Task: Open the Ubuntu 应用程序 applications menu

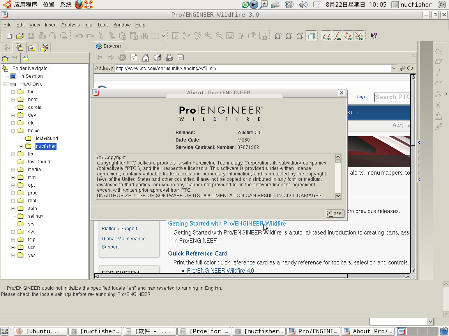Action: click(25, 5)
